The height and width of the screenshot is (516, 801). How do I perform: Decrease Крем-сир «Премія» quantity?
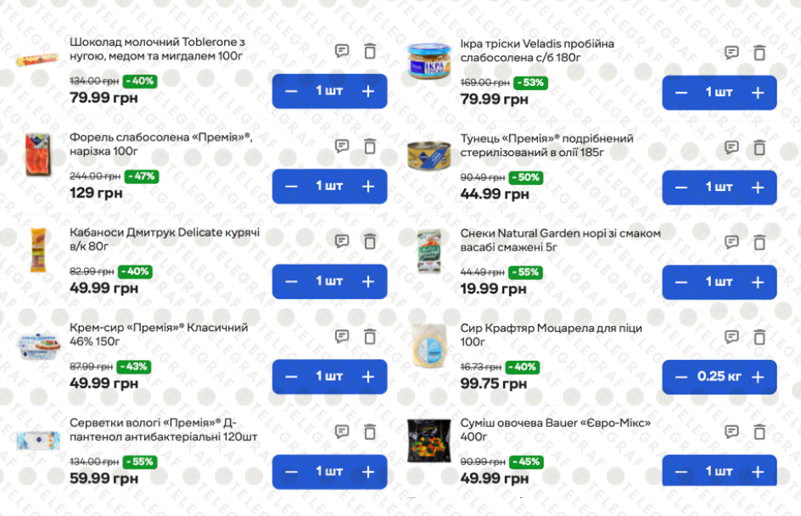pyautogui.click(x=291, y=376)
